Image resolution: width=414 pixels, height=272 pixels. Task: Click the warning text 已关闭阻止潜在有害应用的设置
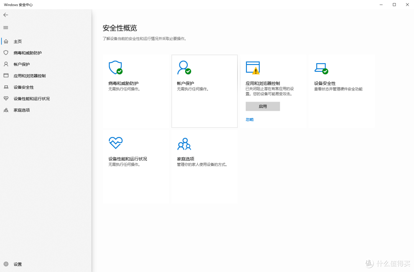(x=269, y=91)
